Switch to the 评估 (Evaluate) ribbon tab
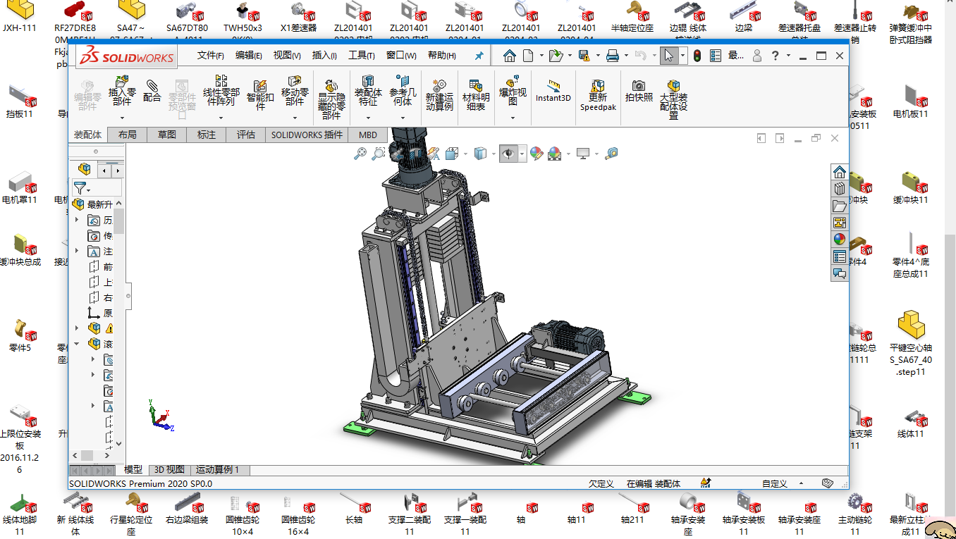This screenshot has height=539, width=956. (x=246, y=135)
